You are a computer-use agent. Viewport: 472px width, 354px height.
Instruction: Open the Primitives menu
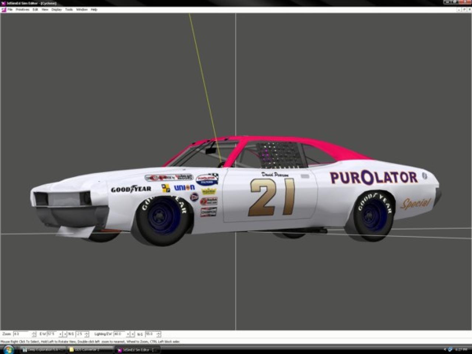22,10
